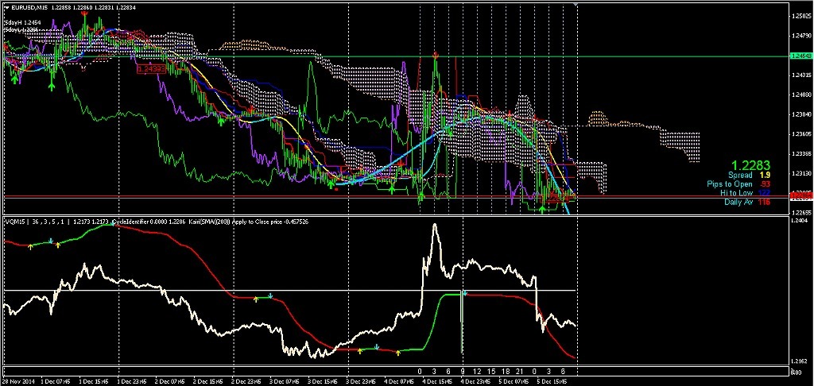Click the 5 Dec 07:45 time label
The height and width of the screenshot is (386, 814).
pos(516,381)
